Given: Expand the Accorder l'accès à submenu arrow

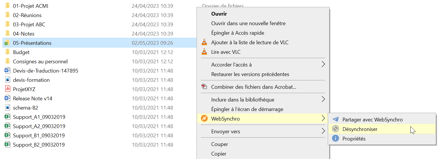Looking at the screenshot, I should point(323,64).
